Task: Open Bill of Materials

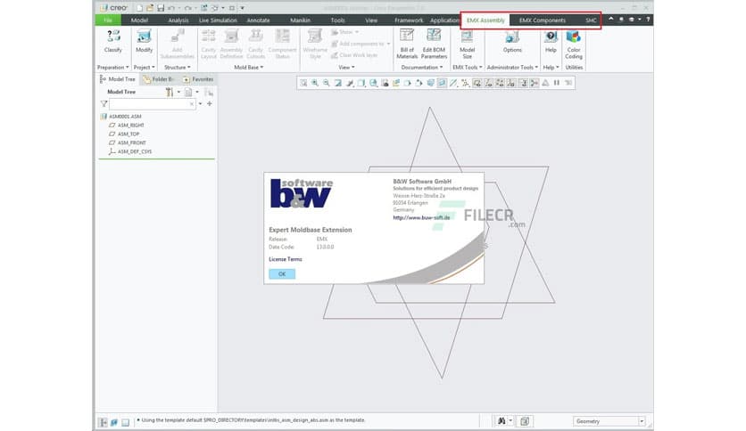Action: pyautogui.click(x=407, y=44)
